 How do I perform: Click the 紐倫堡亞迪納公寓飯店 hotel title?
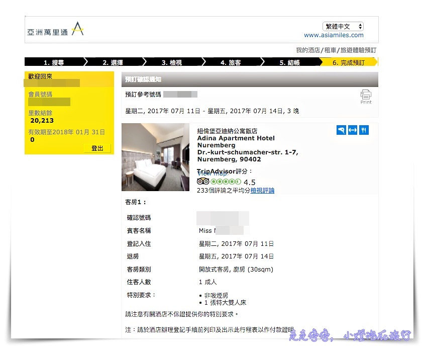pyautogui.click(x=227, y=131)
